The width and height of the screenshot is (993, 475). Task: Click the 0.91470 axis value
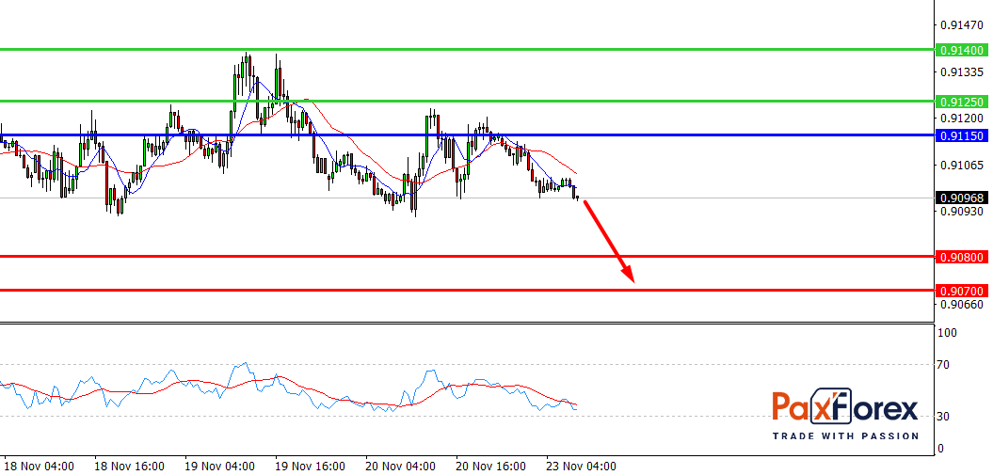coord(961,25)
